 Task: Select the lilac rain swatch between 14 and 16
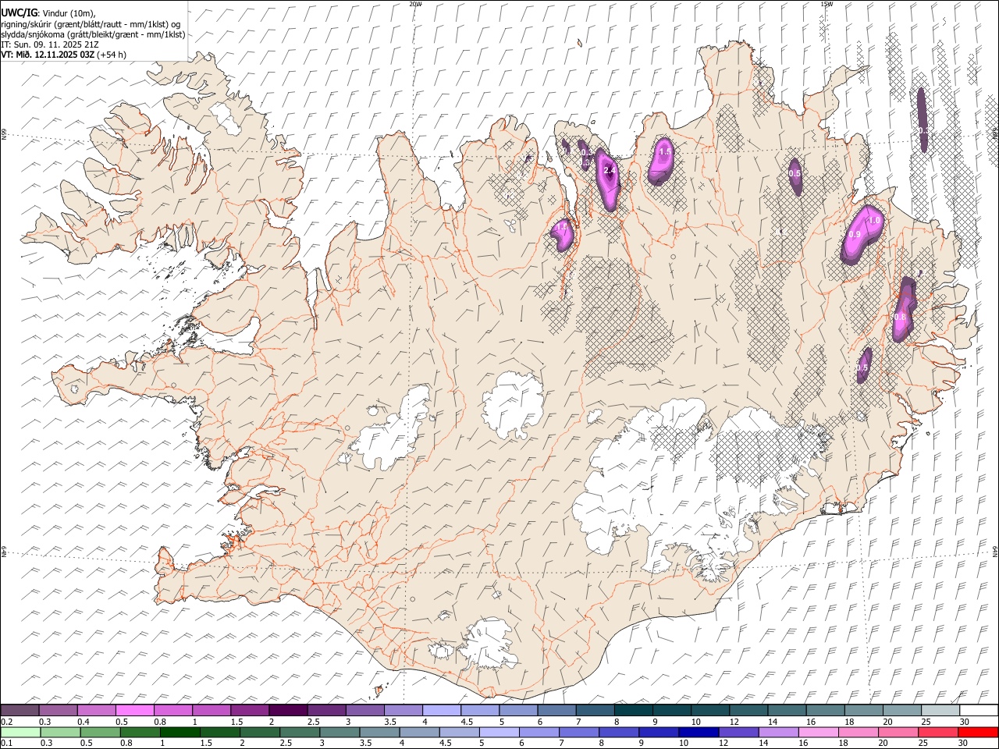pyautogui.click(x=778, y=732)
